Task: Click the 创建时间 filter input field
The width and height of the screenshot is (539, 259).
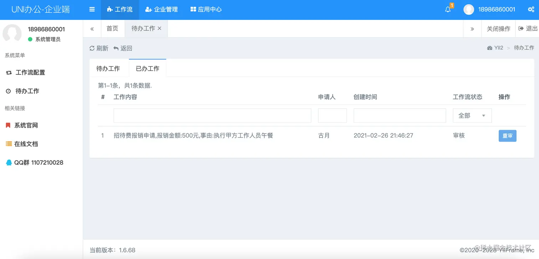Action: [x=399, y=115]
